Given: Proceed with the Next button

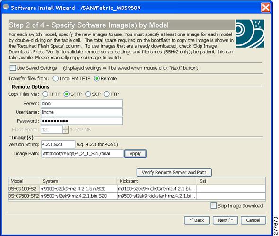Looking at the screenshot, I should tap(225, 220).
